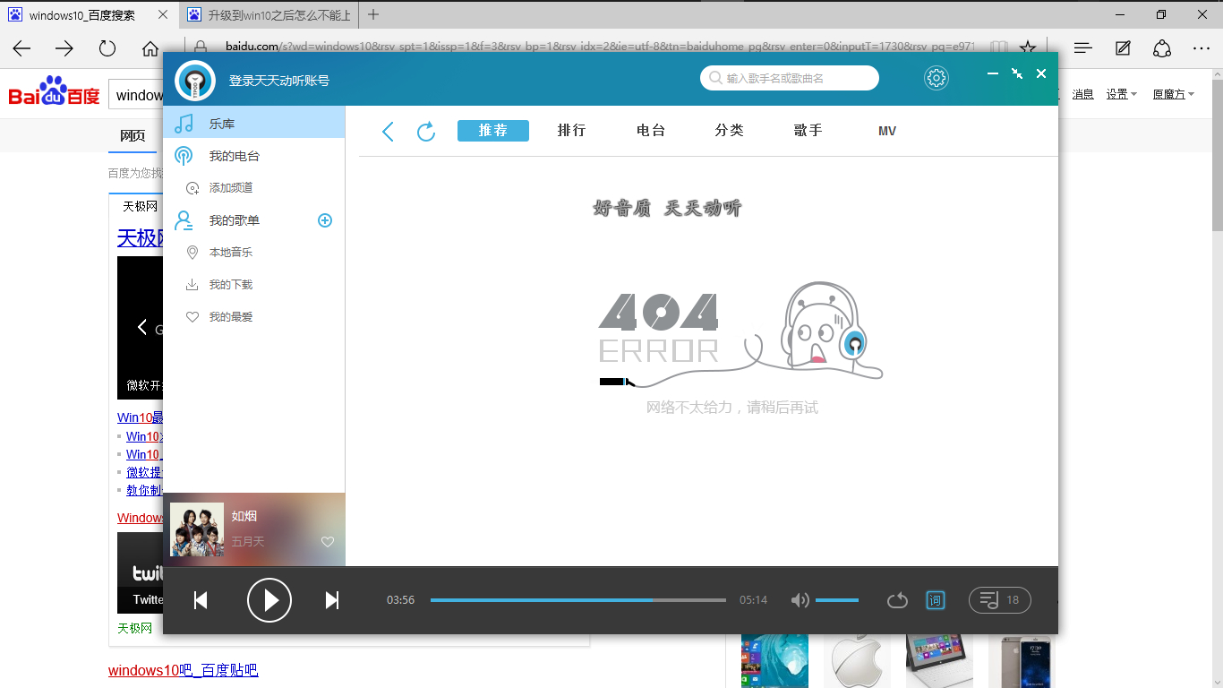Mute the volume speaker icon
This screenshot has width=1223, height=688.
(x=800, y=600)
